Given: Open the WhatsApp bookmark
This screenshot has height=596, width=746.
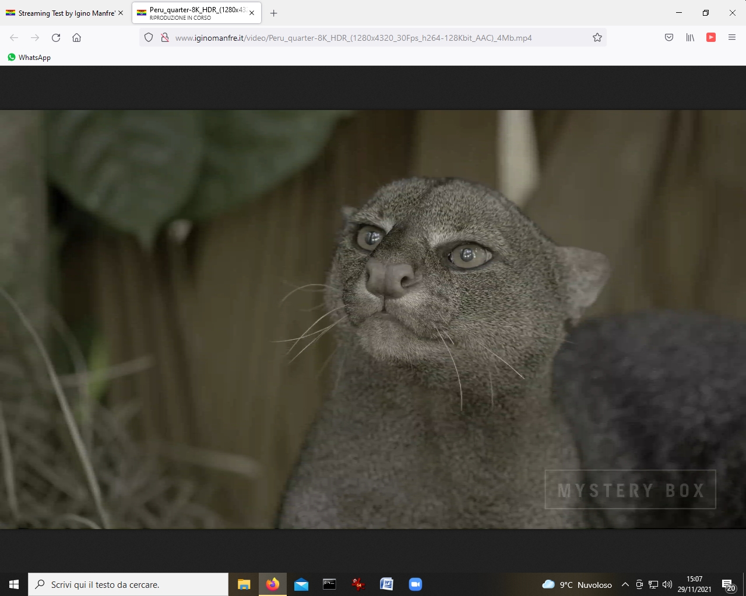Looking at the screenshot, I should coord(29,58).
